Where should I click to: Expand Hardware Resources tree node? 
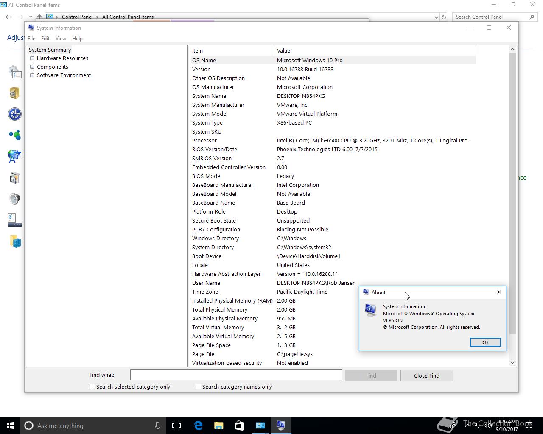pos(32,58)
